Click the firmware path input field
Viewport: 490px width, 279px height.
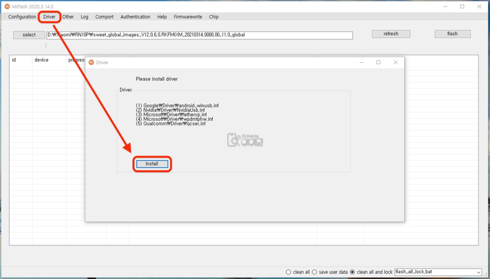click(200, 35)
